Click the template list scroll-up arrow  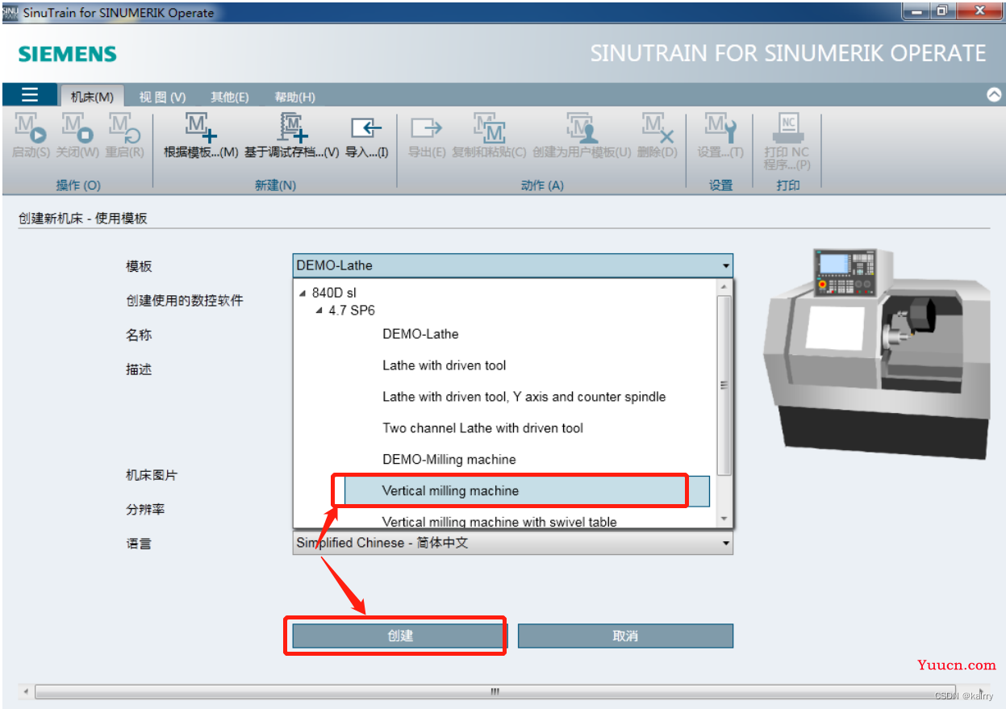[724, 286]
